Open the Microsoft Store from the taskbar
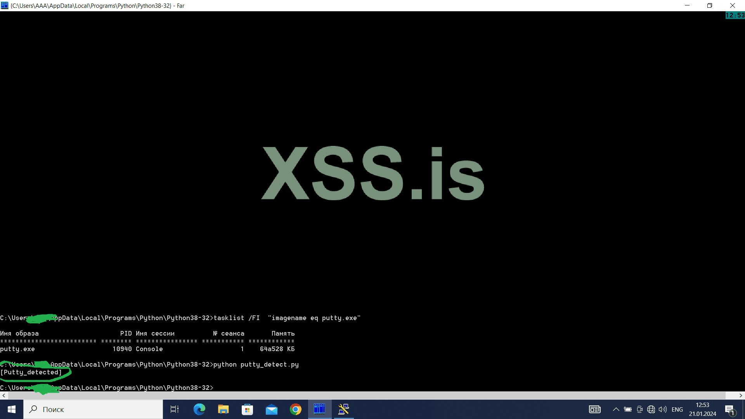 (247, 409)
